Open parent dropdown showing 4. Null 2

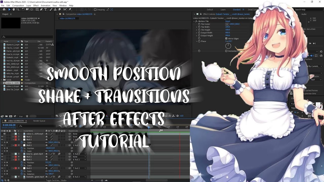coord(79,154)
